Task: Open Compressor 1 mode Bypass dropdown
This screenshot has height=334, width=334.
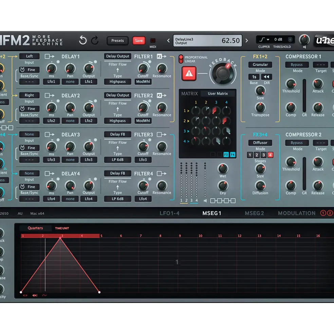Action: pyautogui.click(x=297, y=64)
